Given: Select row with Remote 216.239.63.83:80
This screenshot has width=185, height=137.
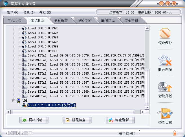Looking at the screenshot, I should (x=86, y=55).
